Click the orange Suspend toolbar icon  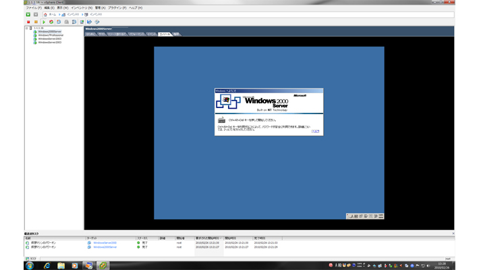tap(36, 22)
